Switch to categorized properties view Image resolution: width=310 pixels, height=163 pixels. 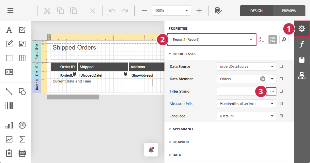(272, 39)
